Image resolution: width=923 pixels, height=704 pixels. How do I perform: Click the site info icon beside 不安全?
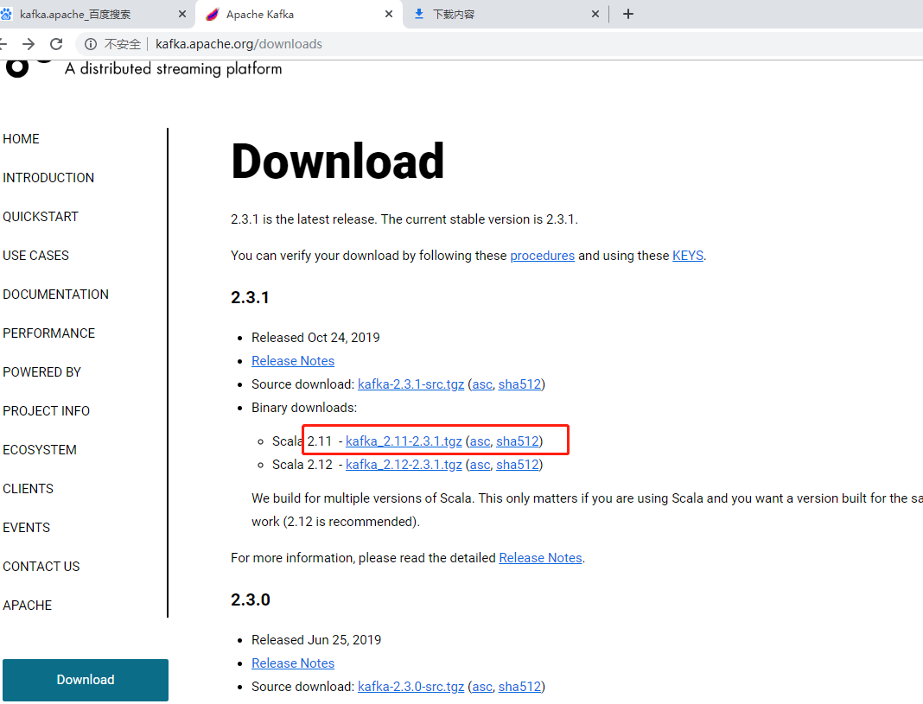click(x=91, y=44)
